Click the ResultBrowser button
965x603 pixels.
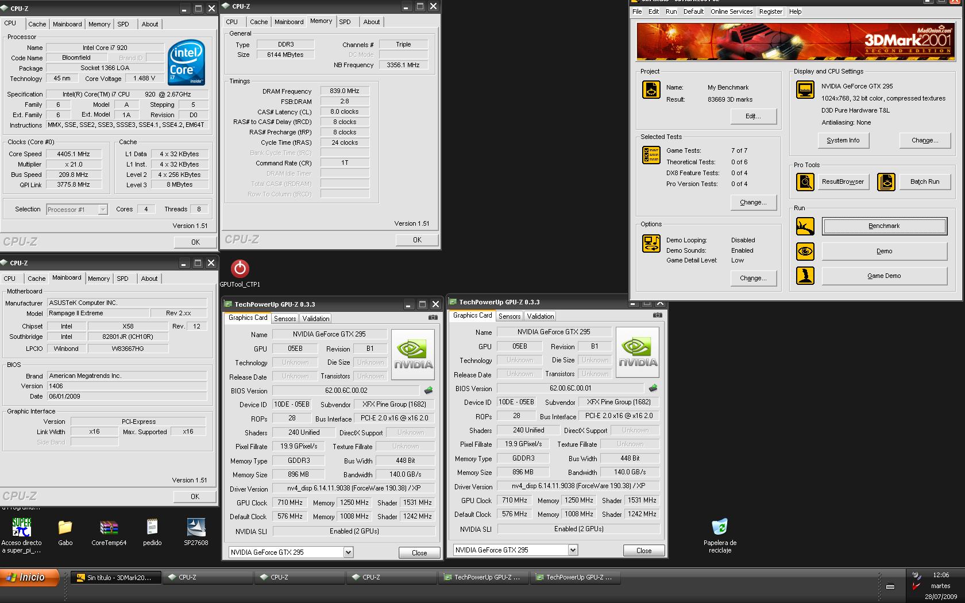pos(843,182)
